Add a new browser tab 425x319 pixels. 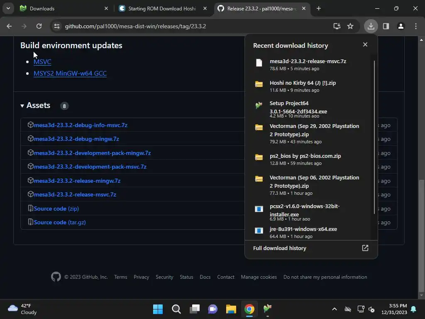[x=318, y=8]
